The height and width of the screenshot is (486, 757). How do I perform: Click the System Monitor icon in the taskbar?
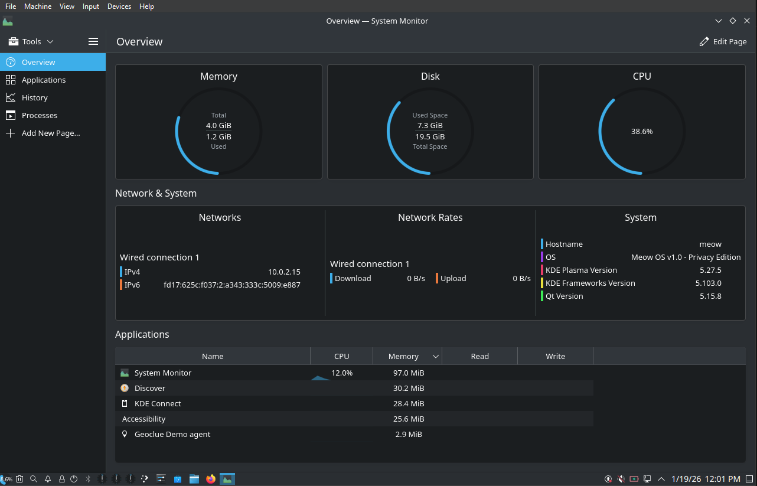227,479
